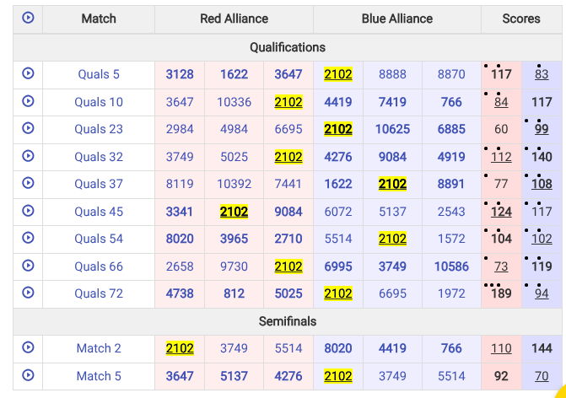Open the Quals 66 match link
Viewport: 566px width, 398px height.
click(99, 266)
